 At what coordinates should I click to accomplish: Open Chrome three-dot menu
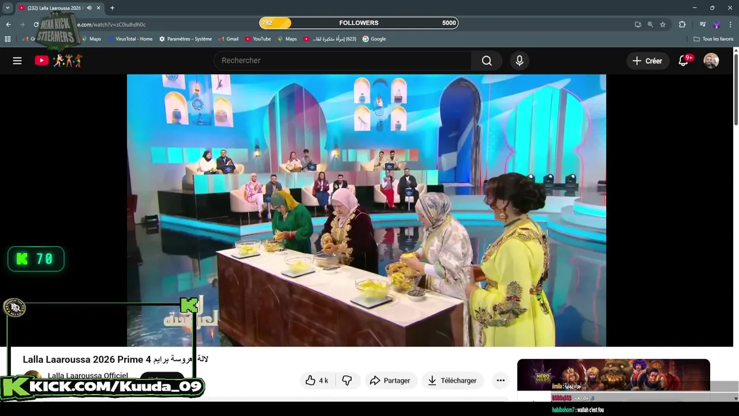[x=730, y=24]
